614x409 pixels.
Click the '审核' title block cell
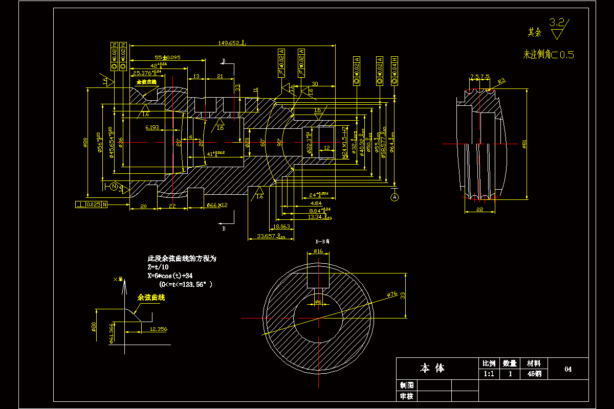tap(407, 396)
